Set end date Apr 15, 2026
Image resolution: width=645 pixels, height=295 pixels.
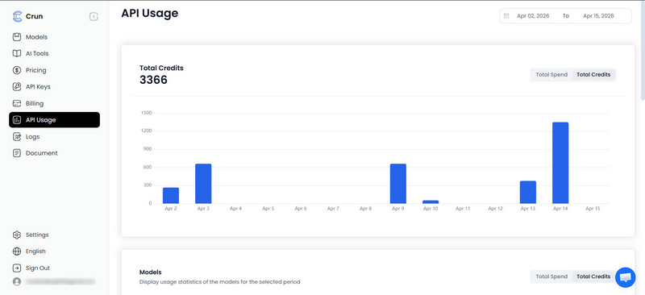598,16
